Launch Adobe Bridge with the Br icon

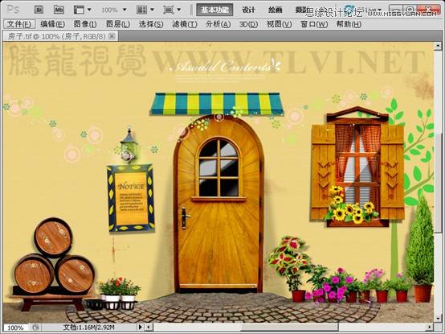[x=39, y=10]
